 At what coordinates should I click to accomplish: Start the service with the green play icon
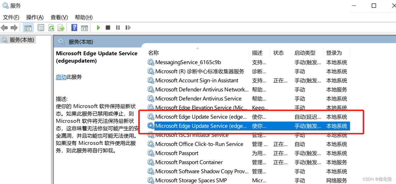pos(98,28)
